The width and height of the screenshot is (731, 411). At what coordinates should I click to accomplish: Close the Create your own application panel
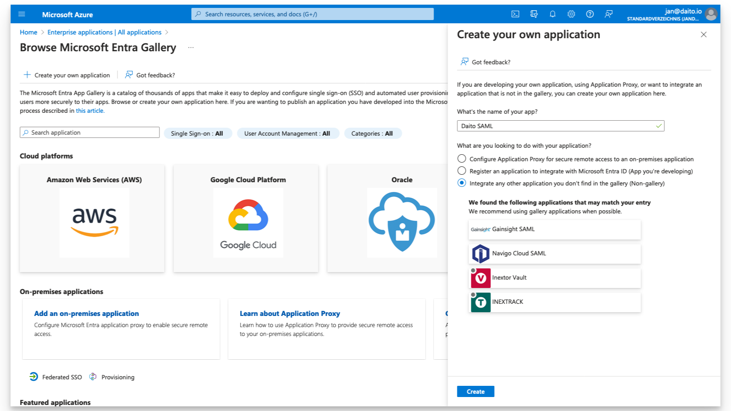coord(703,34)
